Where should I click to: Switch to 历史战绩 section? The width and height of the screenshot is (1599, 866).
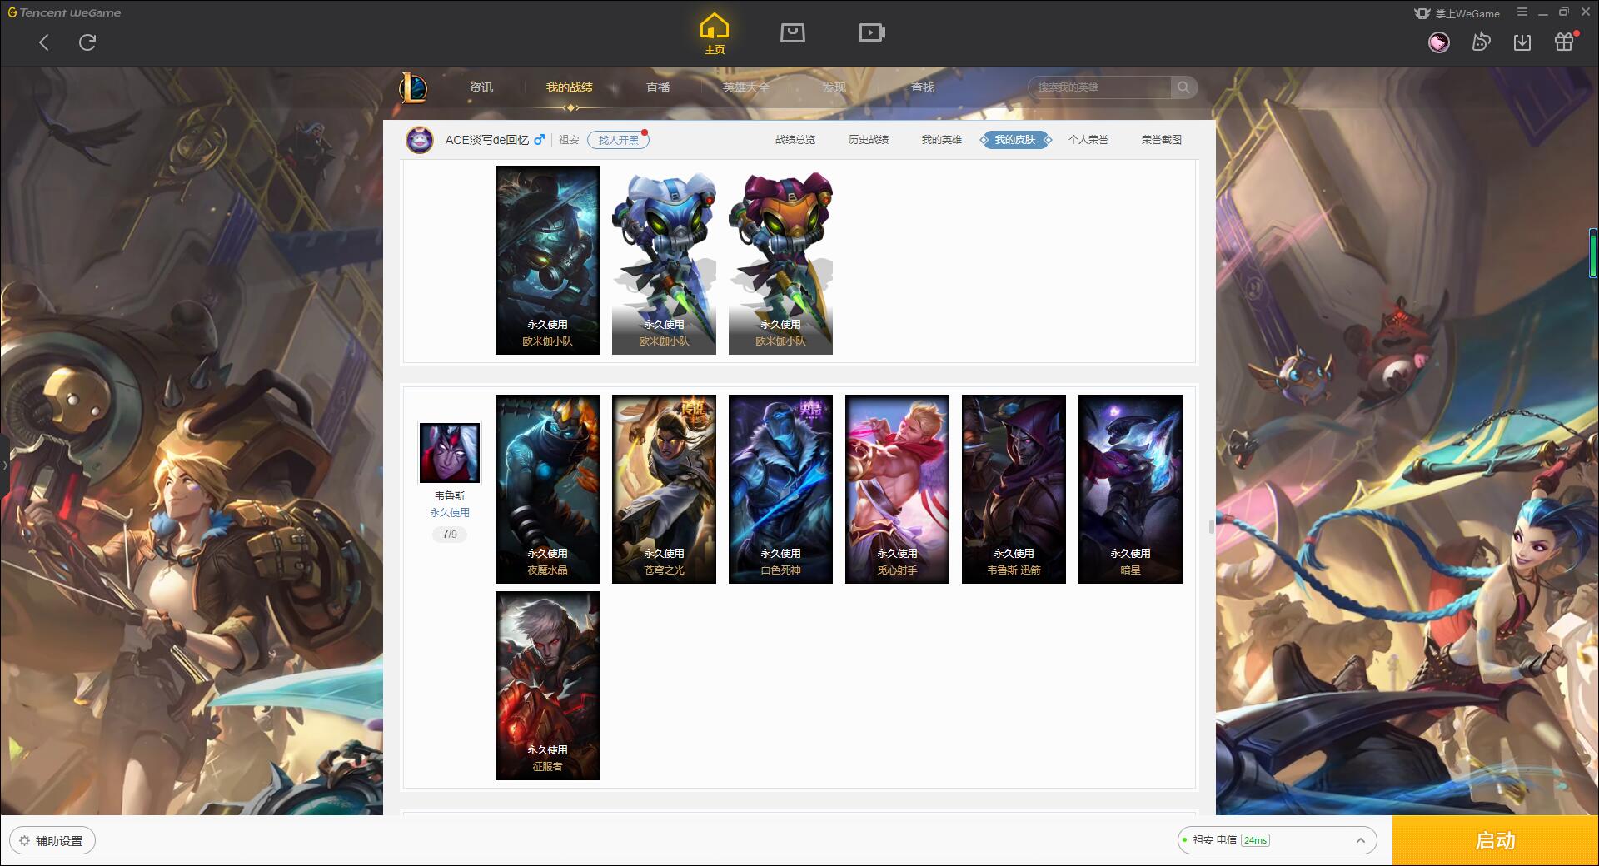869,140
